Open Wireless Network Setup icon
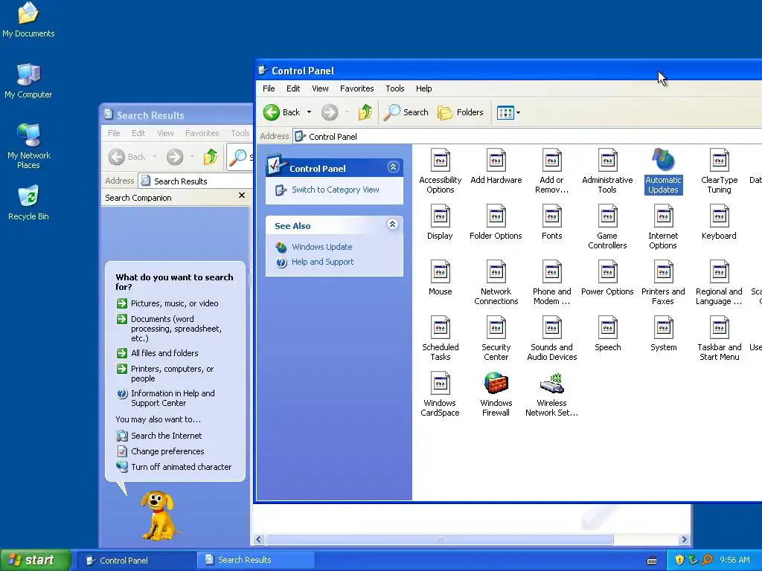Viewport: 762px width, 571px height. pos(551,394)
